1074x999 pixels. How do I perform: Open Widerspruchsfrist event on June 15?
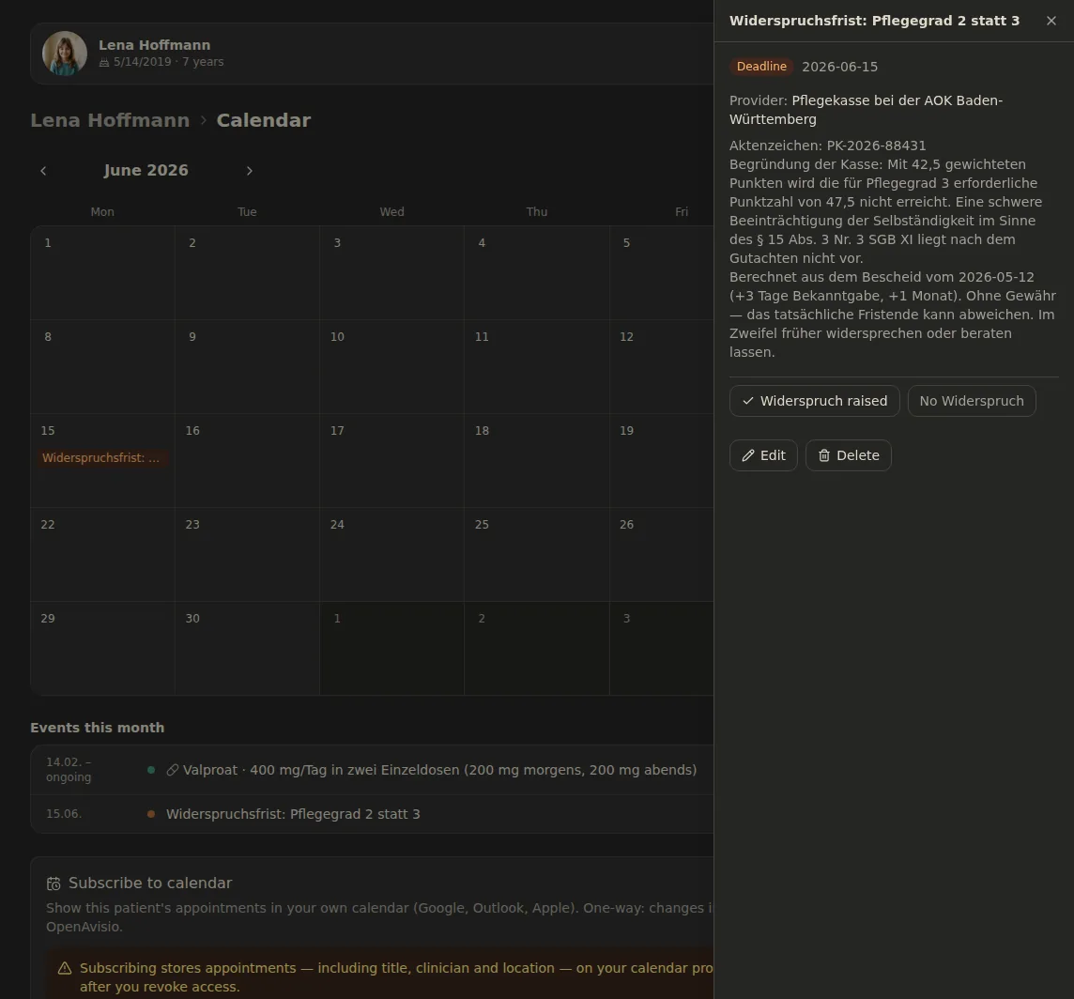click(100, 457)
